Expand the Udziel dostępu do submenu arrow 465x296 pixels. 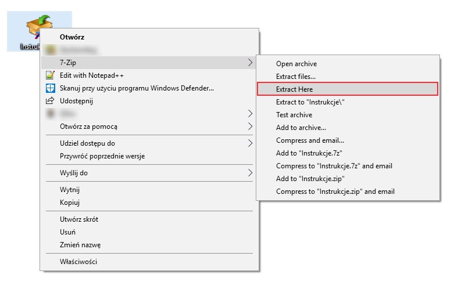251,143
